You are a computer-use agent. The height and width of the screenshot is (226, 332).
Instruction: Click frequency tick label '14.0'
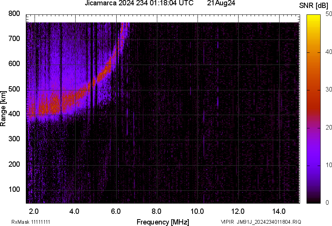(279, 211)
